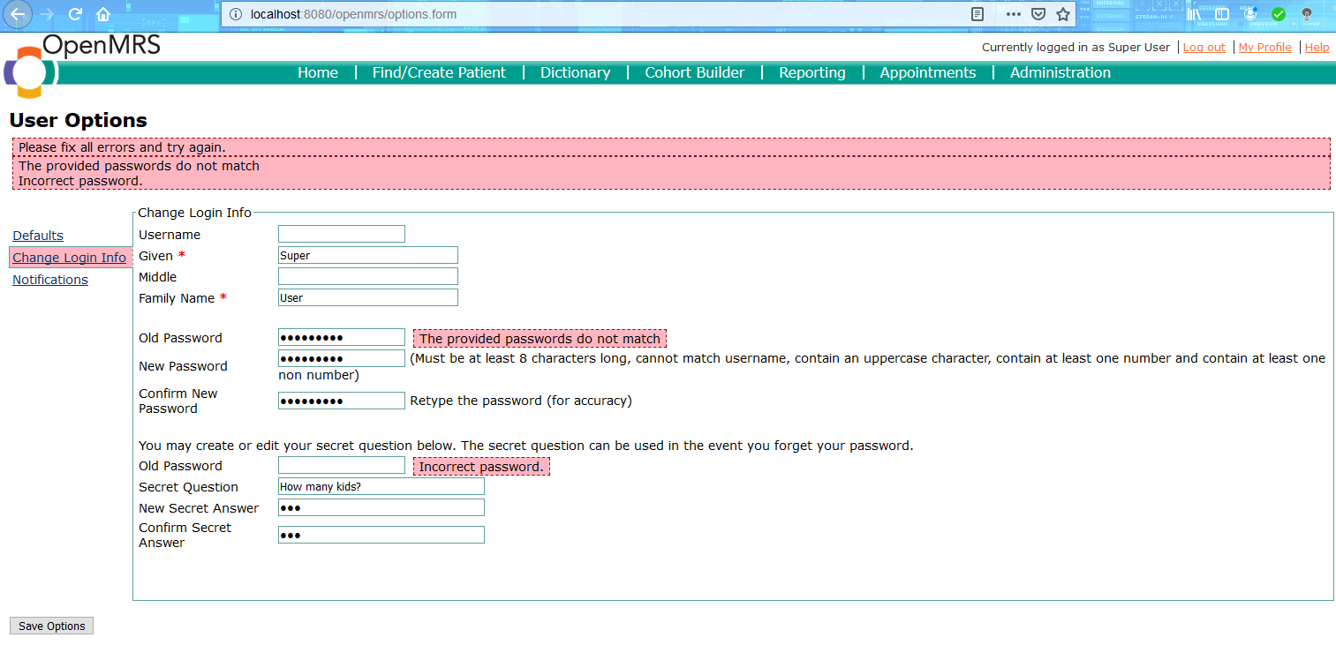Click the Family Name field containing User
Image resolution: width=1336 pixels, height=645 pixels.
pos(368,297)
